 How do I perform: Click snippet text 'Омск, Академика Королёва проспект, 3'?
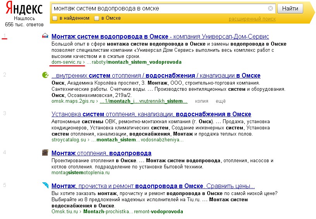tap(98, 83)
